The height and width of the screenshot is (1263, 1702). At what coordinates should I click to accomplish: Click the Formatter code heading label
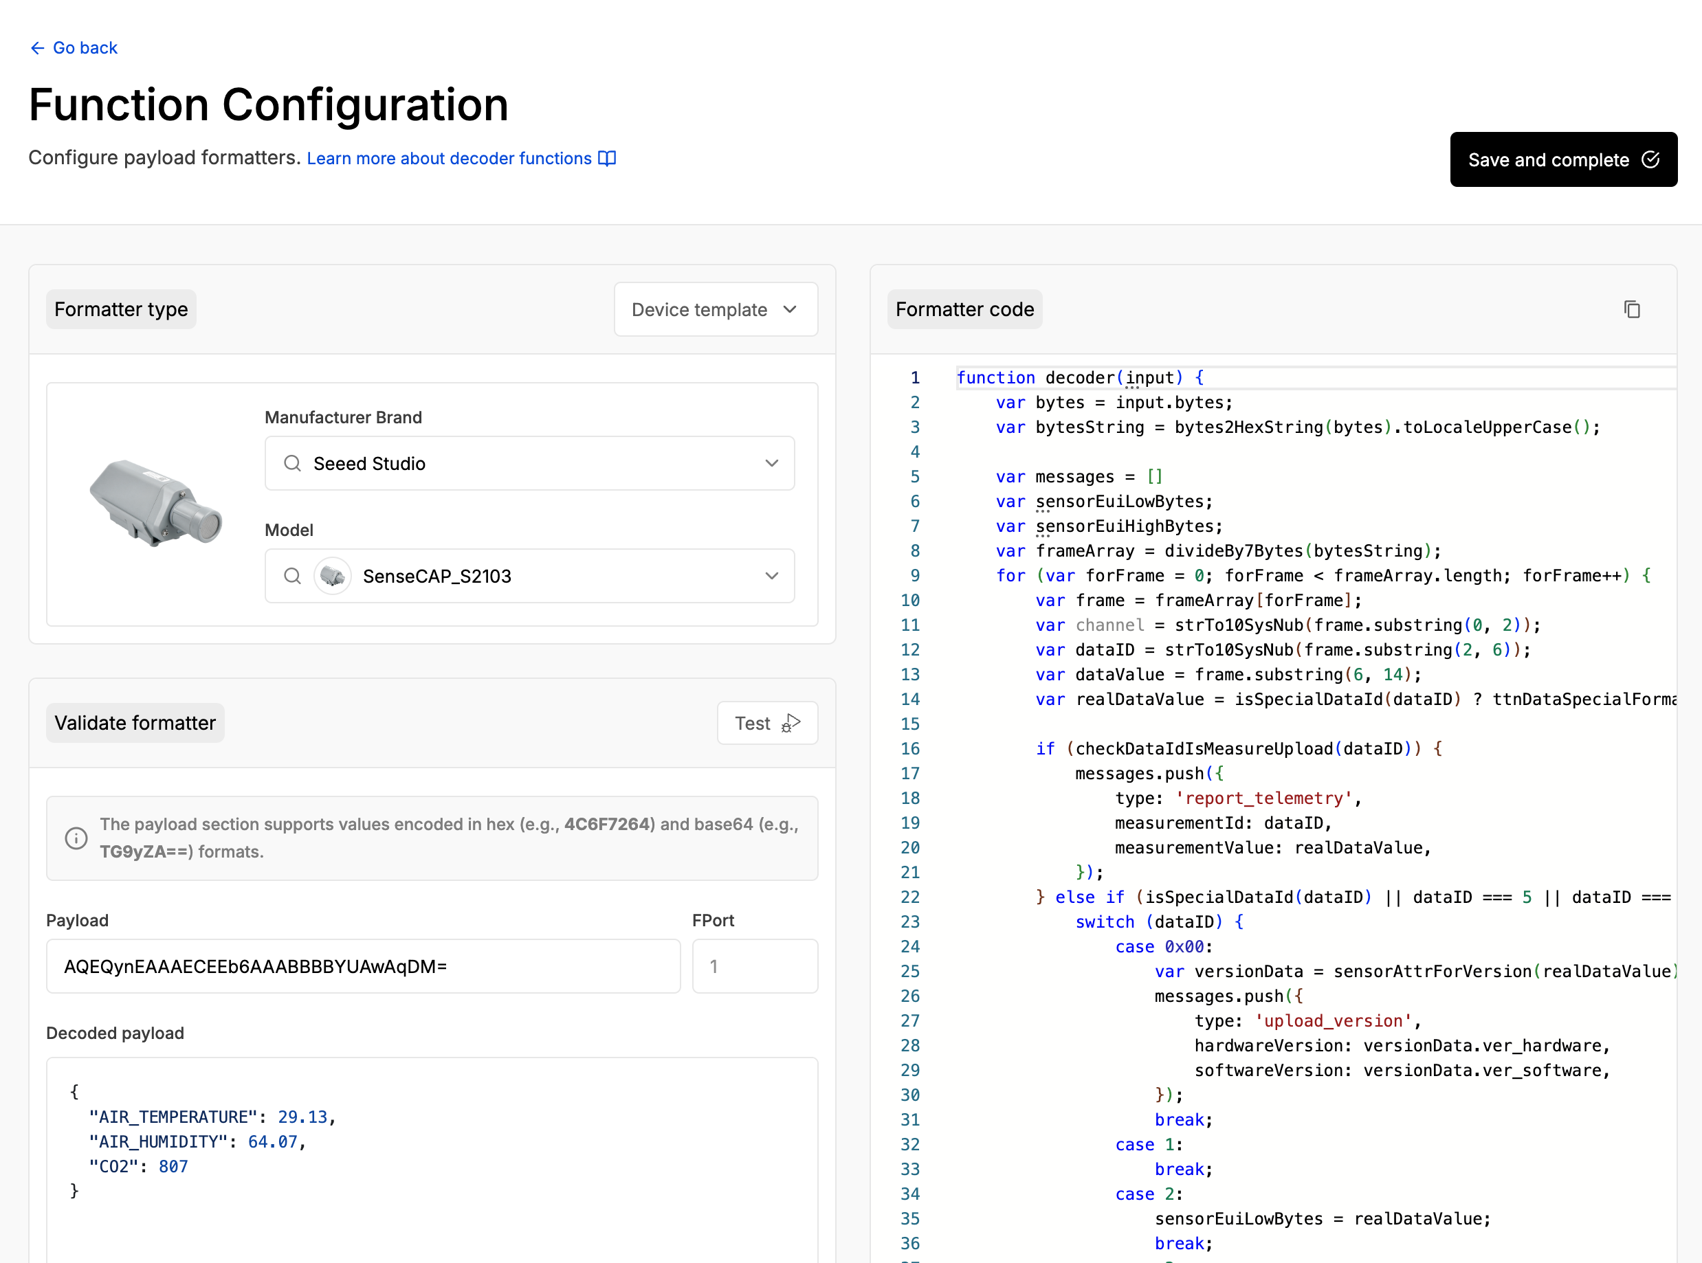pyautogui.click(x=964, y=310)
